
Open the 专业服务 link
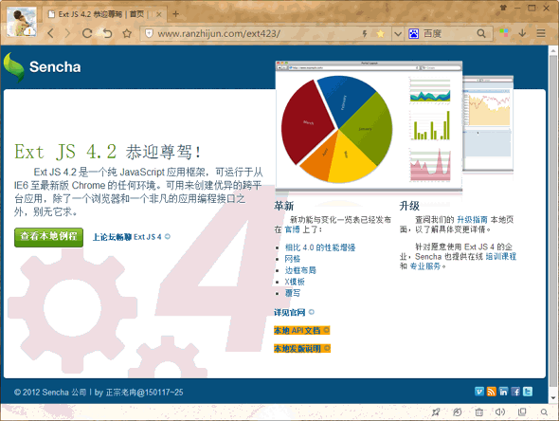(425, 265)
